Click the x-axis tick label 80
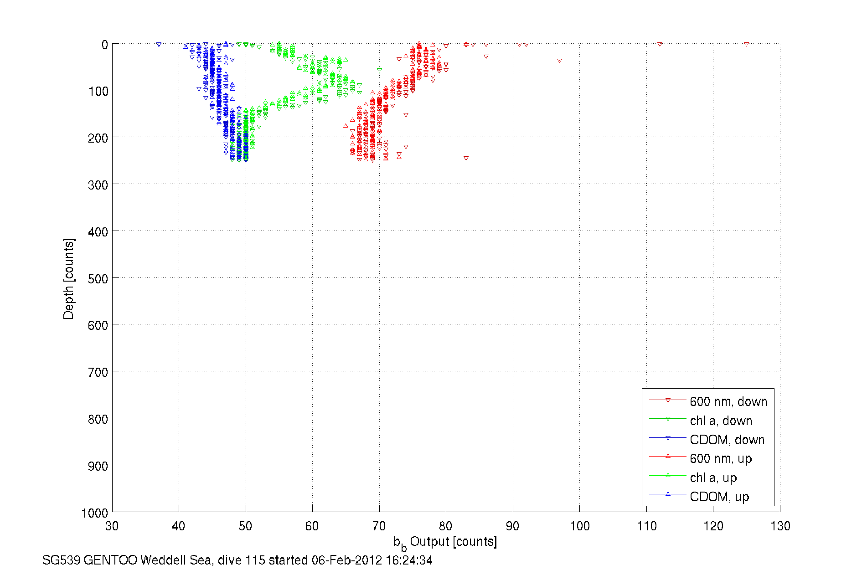The height and width of the screenshot is (575, 862). (446, 526)
